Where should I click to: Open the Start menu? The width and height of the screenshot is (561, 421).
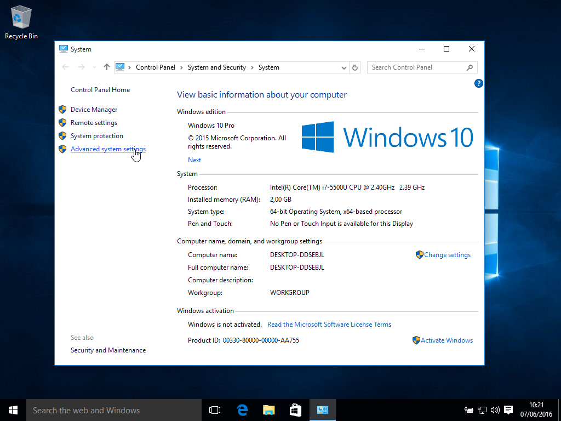coord(13,410)
